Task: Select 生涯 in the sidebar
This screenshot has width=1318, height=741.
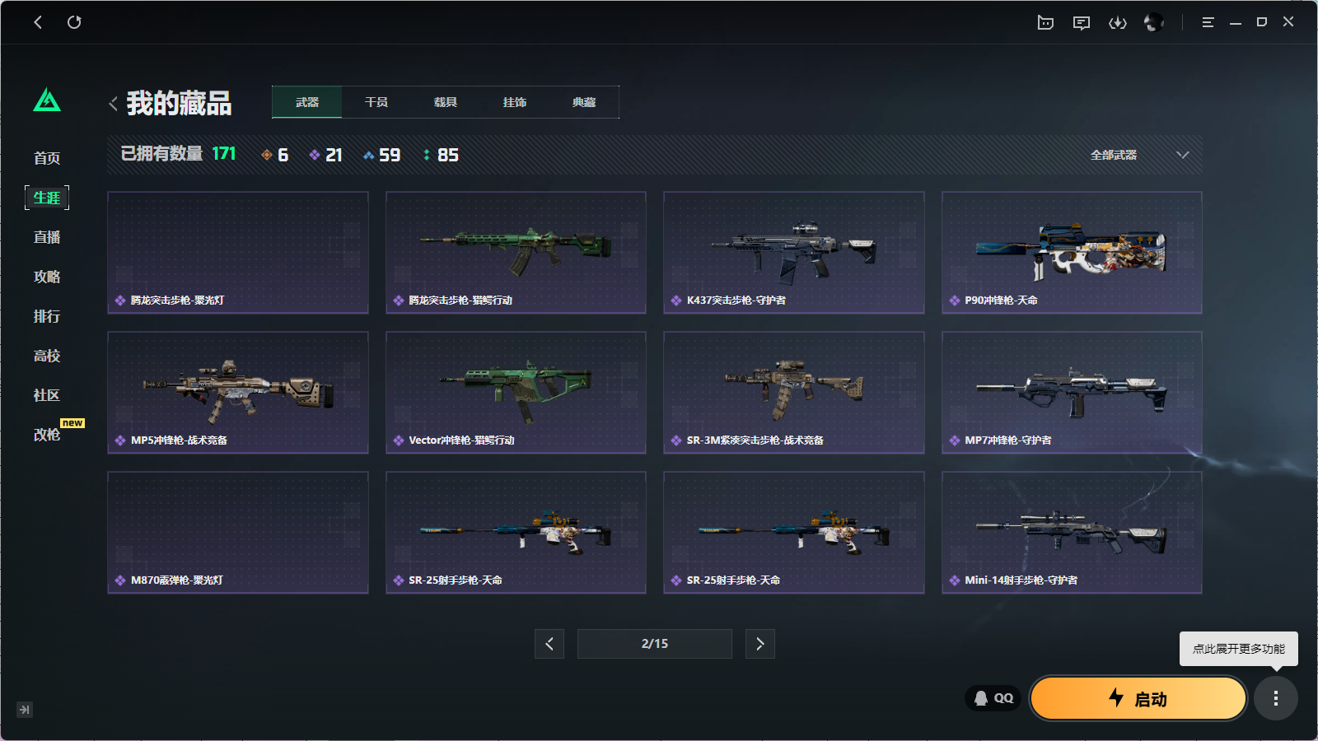Action: tap(47, 198)
